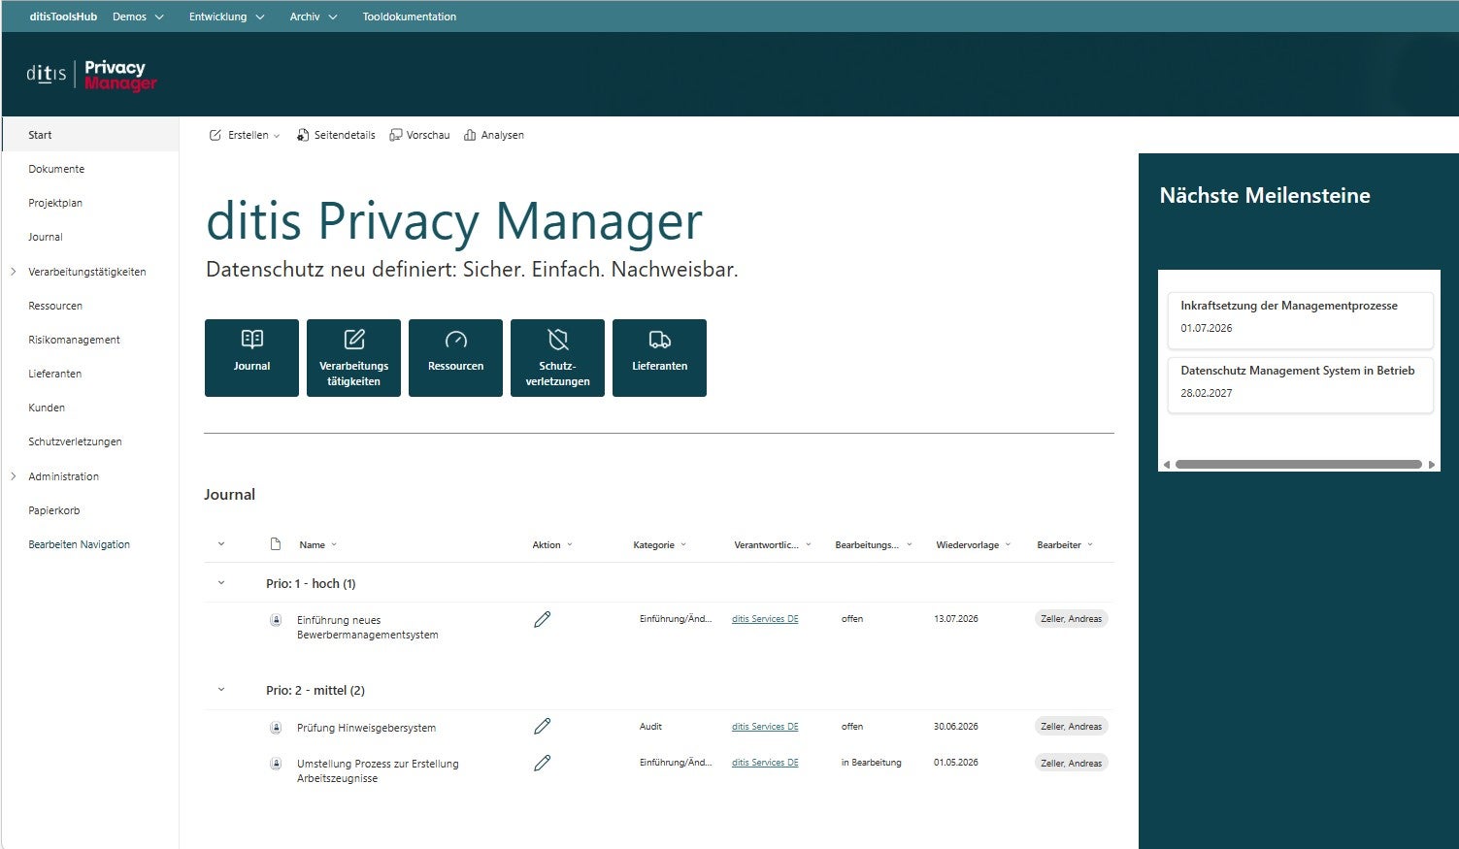Collapse the Prio: 2 - mittel group
The width and height of the screenshot is (1459, 849).
tap(221, 690)
